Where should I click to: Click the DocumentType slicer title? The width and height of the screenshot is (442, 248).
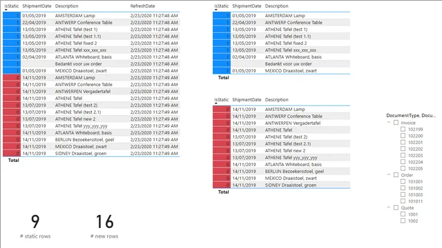(x=411, y=115)
